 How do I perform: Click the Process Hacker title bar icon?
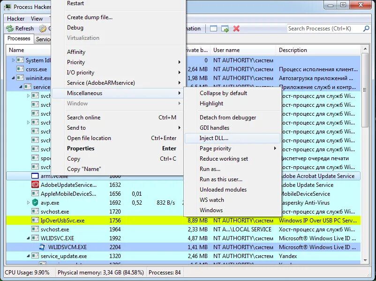8,7
